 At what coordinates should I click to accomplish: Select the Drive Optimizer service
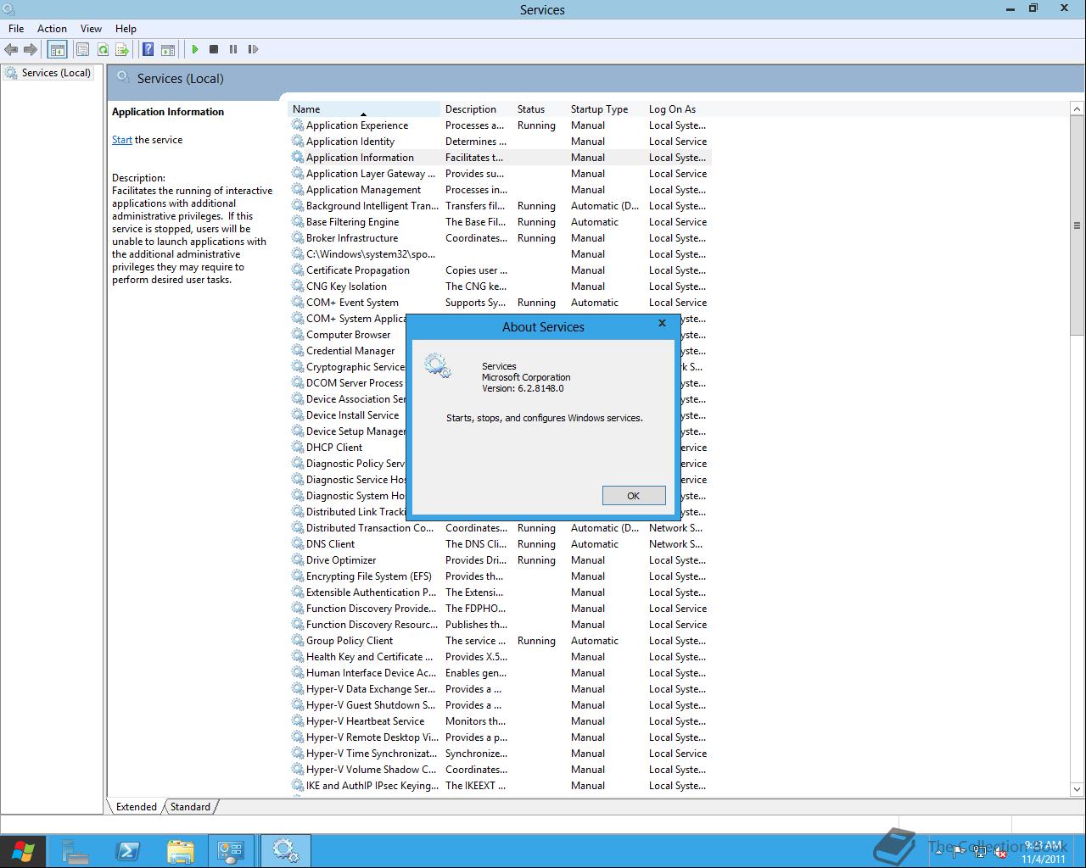[x=501, y=560]
